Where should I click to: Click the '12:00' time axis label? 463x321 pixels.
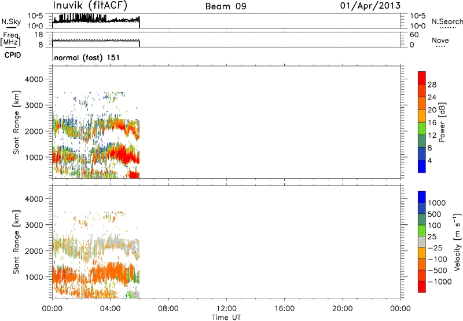pos(226,309)
